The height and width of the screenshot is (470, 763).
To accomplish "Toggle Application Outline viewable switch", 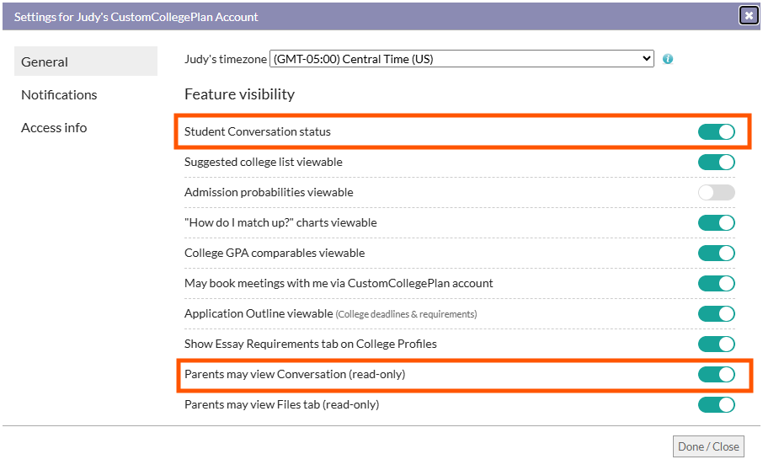I will [x=717, y=314].
